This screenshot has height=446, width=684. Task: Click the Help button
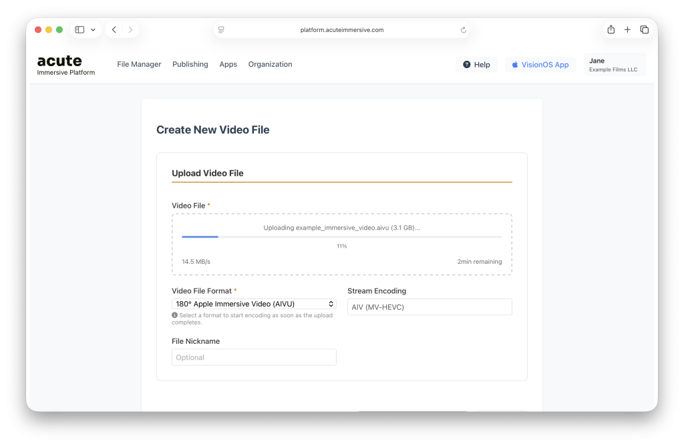(476, 65)
